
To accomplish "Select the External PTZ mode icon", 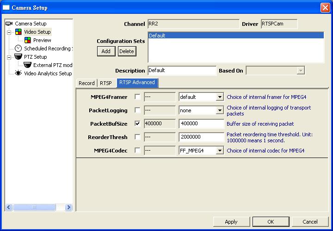I will pyautogui.click(x=27, y=65).
